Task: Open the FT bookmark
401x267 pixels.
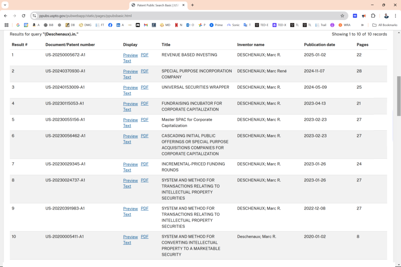Action: tap(100, 25)
